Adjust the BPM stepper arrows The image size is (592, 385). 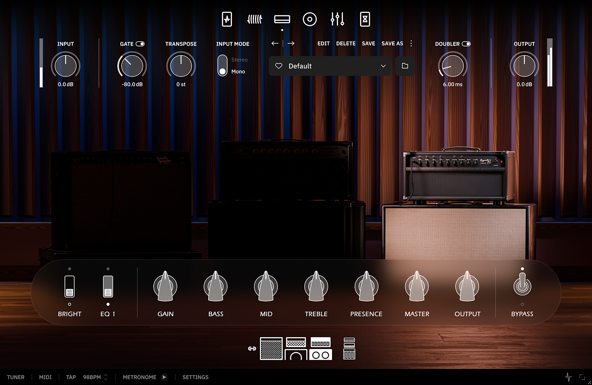pos(105,377)
